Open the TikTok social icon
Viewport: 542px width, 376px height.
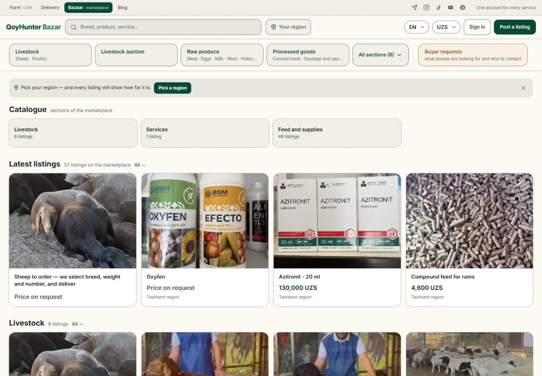pyautogui.click(x=439, y=7)
